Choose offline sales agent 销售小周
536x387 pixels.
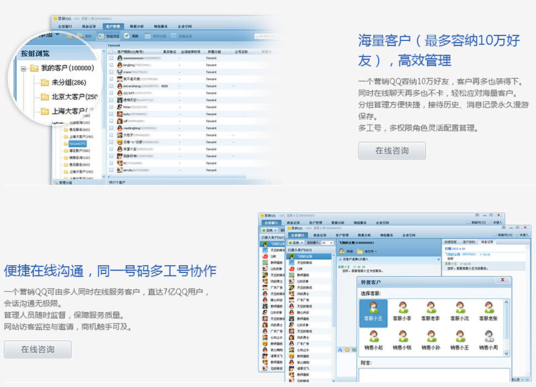488,341
